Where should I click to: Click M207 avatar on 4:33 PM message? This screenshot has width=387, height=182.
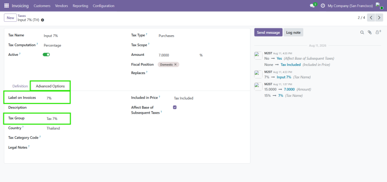258,74
